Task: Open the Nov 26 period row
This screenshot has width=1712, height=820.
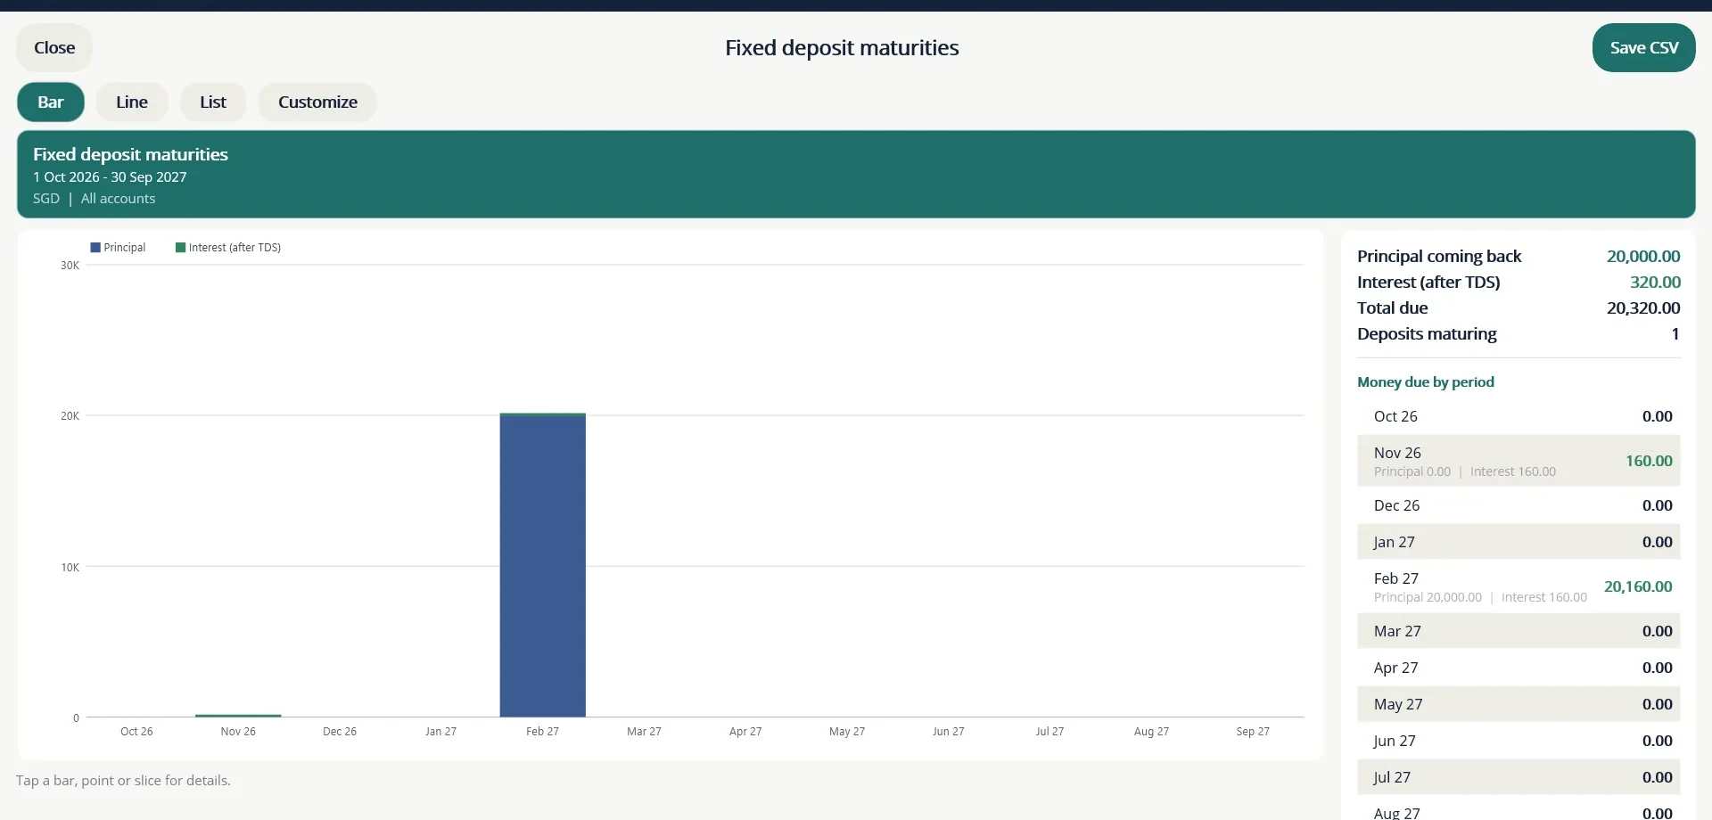Action: (x=1519, y=461)
